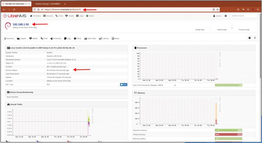The image size is (262, 143).
Task: Switch to the Graphs tab
Action: point(22,38)
